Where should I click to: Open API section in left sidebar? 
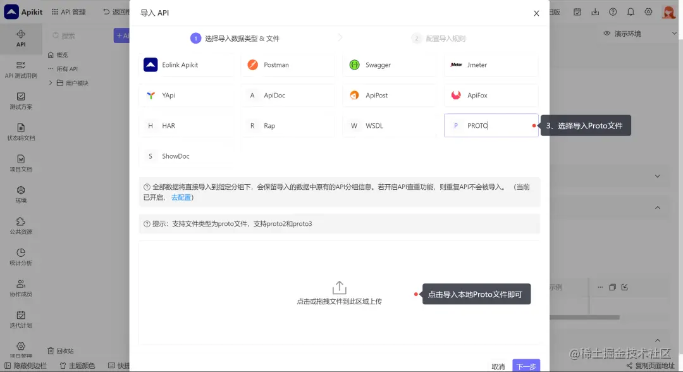point(21,39)
